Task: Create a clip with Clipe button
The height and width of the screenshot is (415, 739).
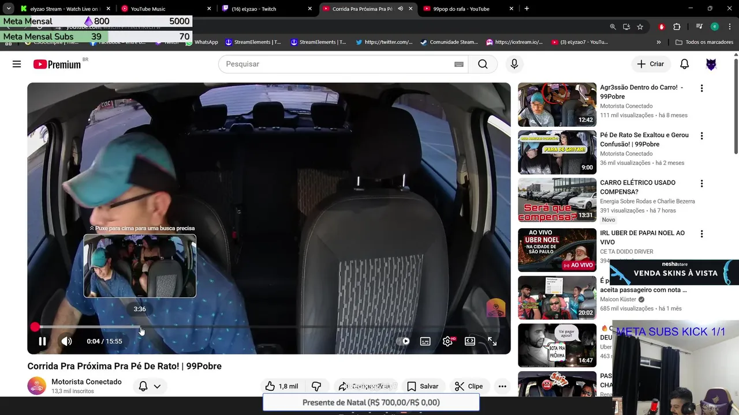Action: pos(469,386)
